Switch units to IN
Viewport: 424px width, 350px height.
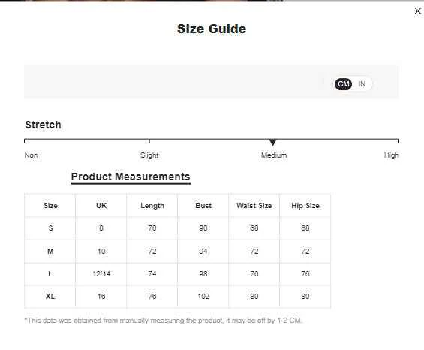(362, 84)
